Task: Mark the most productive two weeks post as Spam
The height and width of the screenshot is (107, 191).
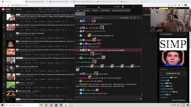Action: [58, 55]
